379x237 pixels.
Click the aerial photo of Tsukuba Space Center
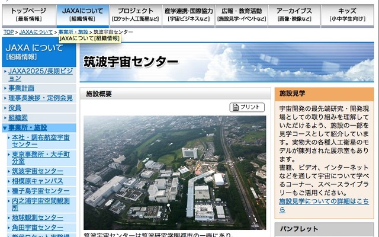[175, 172]
